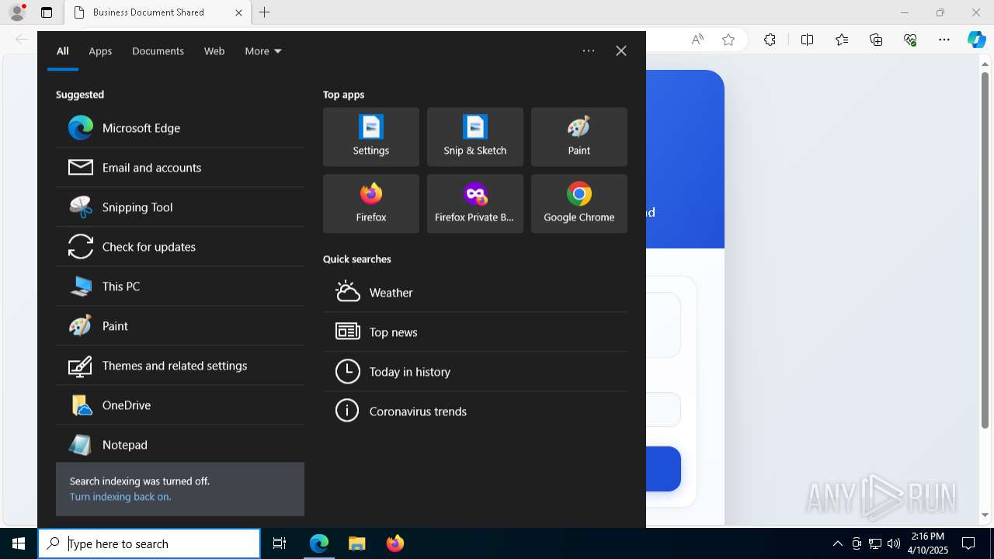994x559 pixels.
Task: Run the Weather quick search
Action: coord(475,292)
